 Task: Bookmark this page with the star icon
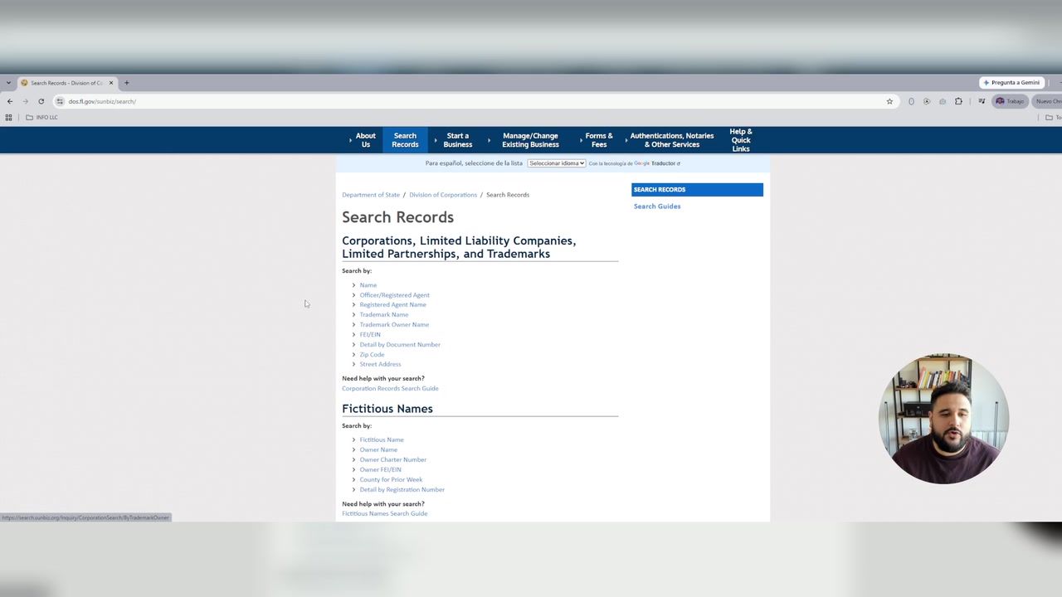pyautogui.click(x=889, y=101)
